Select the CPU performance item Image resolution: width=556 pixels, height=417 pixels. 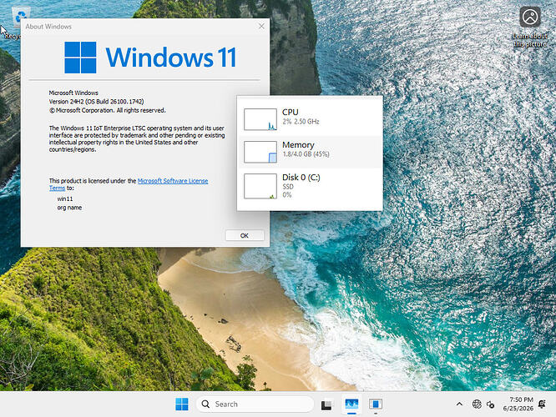[x=310, y=119]
